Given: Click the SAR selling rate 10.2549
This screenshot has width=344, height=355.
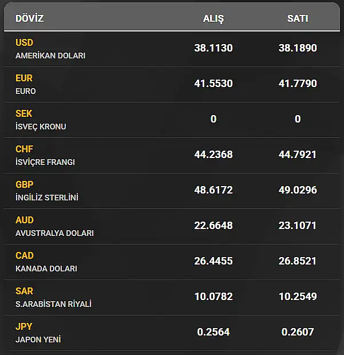Looking at the screenshot, I should click(x=298, y=297).
